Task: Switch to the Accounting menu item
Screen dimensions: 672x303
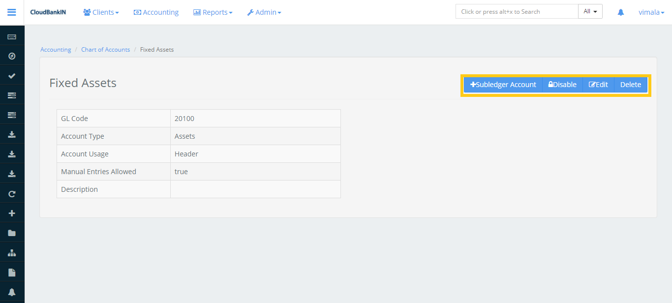Action: click(x=156, y=12)
